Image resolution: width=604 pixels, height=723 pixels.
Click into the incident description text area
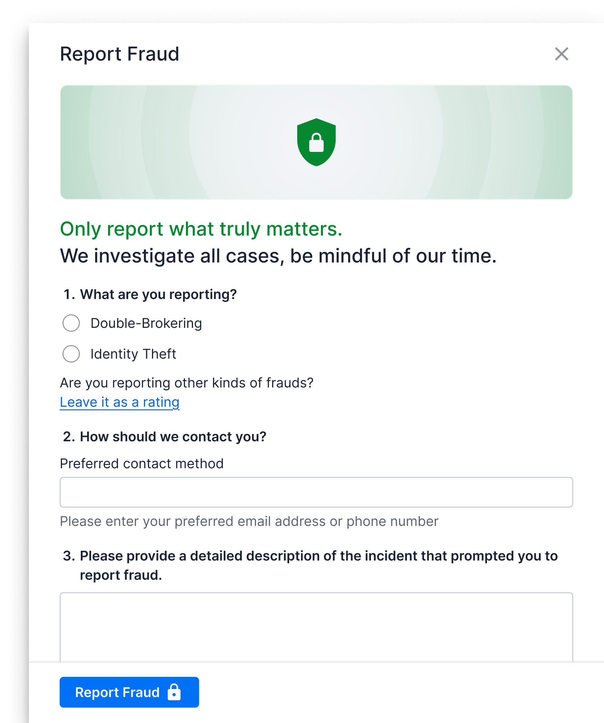click(316, 627)
